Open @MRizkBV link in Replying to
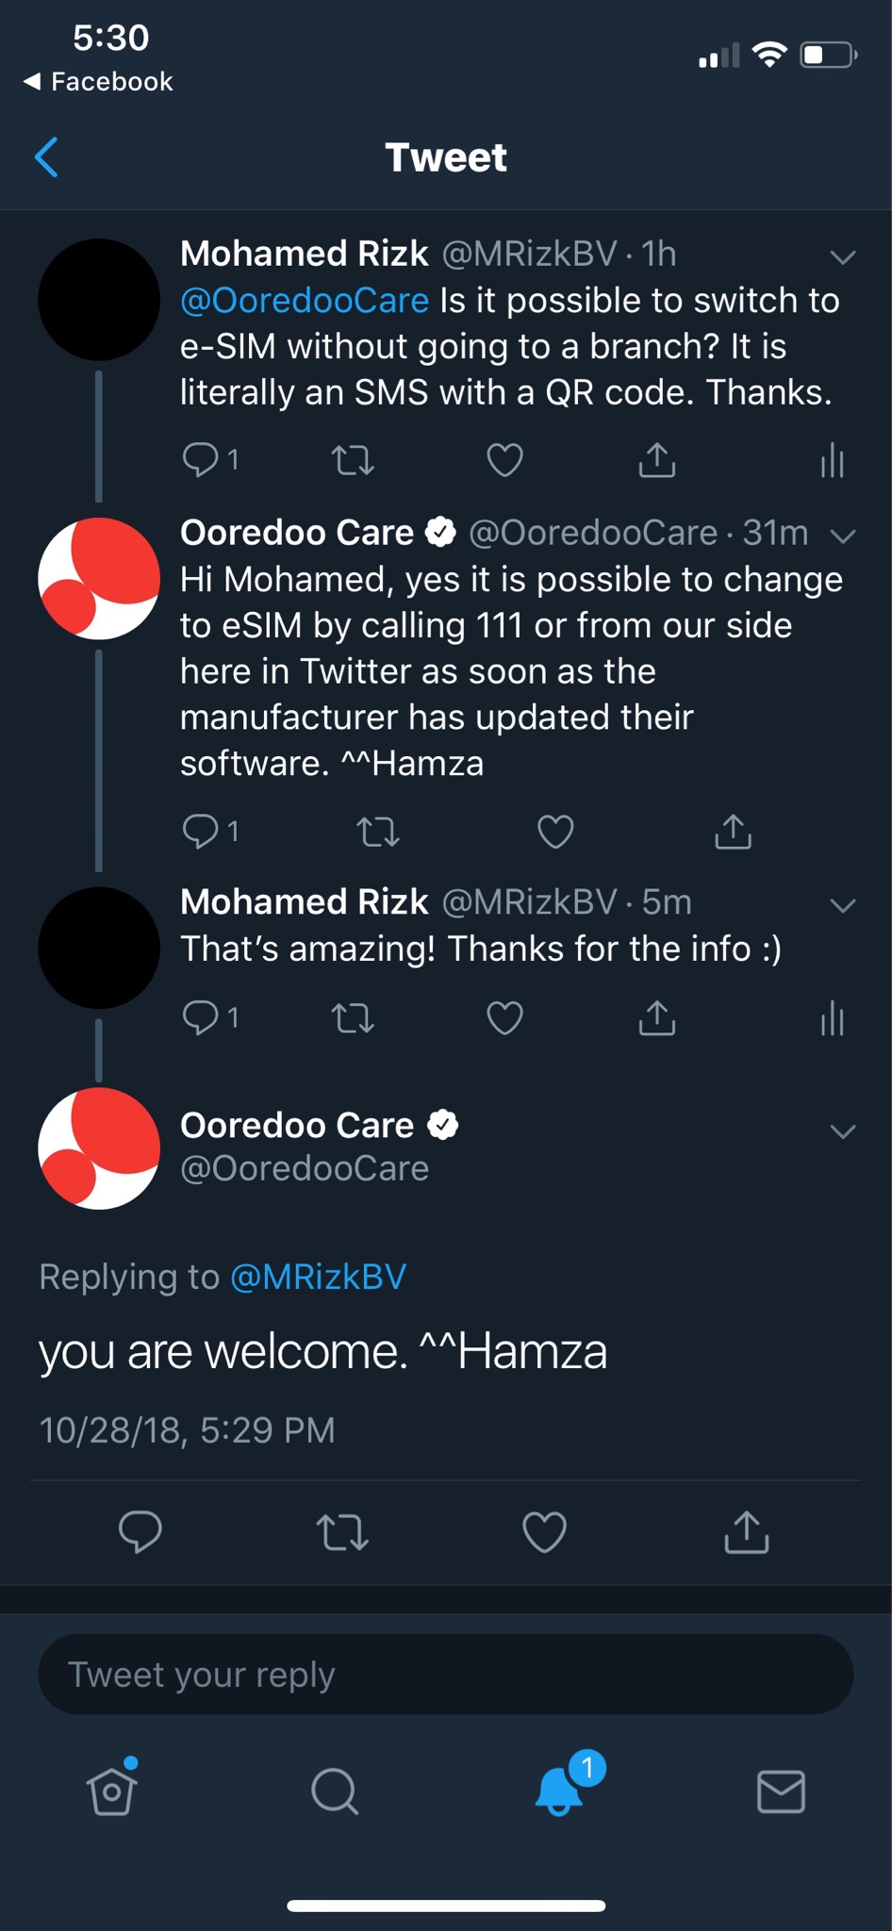Screen dimensions: 892x1931 pyautogui.click(x=319, y=1277)
